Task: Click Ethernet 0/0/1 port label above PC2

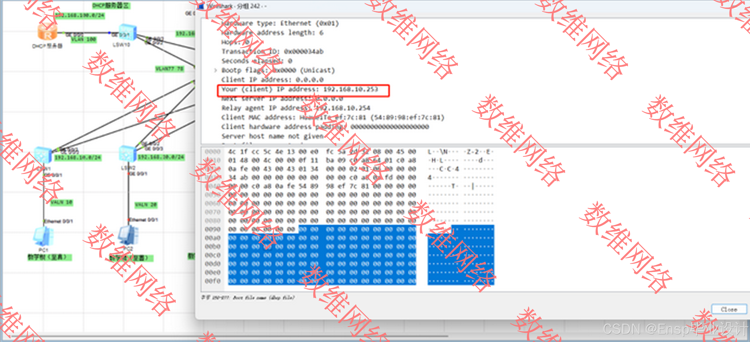Action: (143, 219)
